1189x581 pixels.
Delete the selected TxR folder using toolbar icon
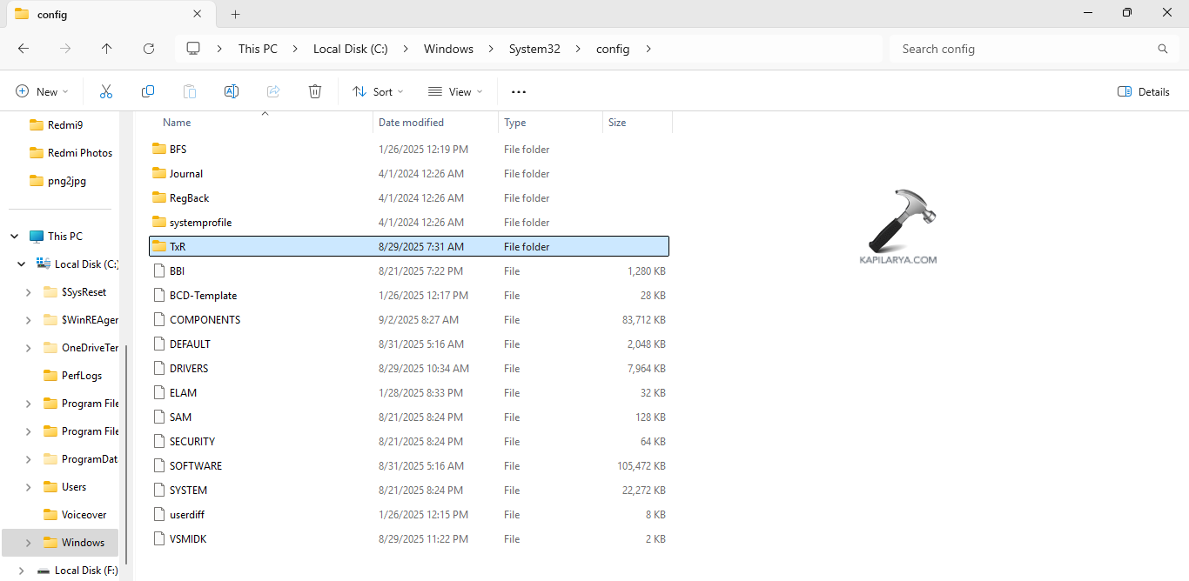(x=314, y=91)
